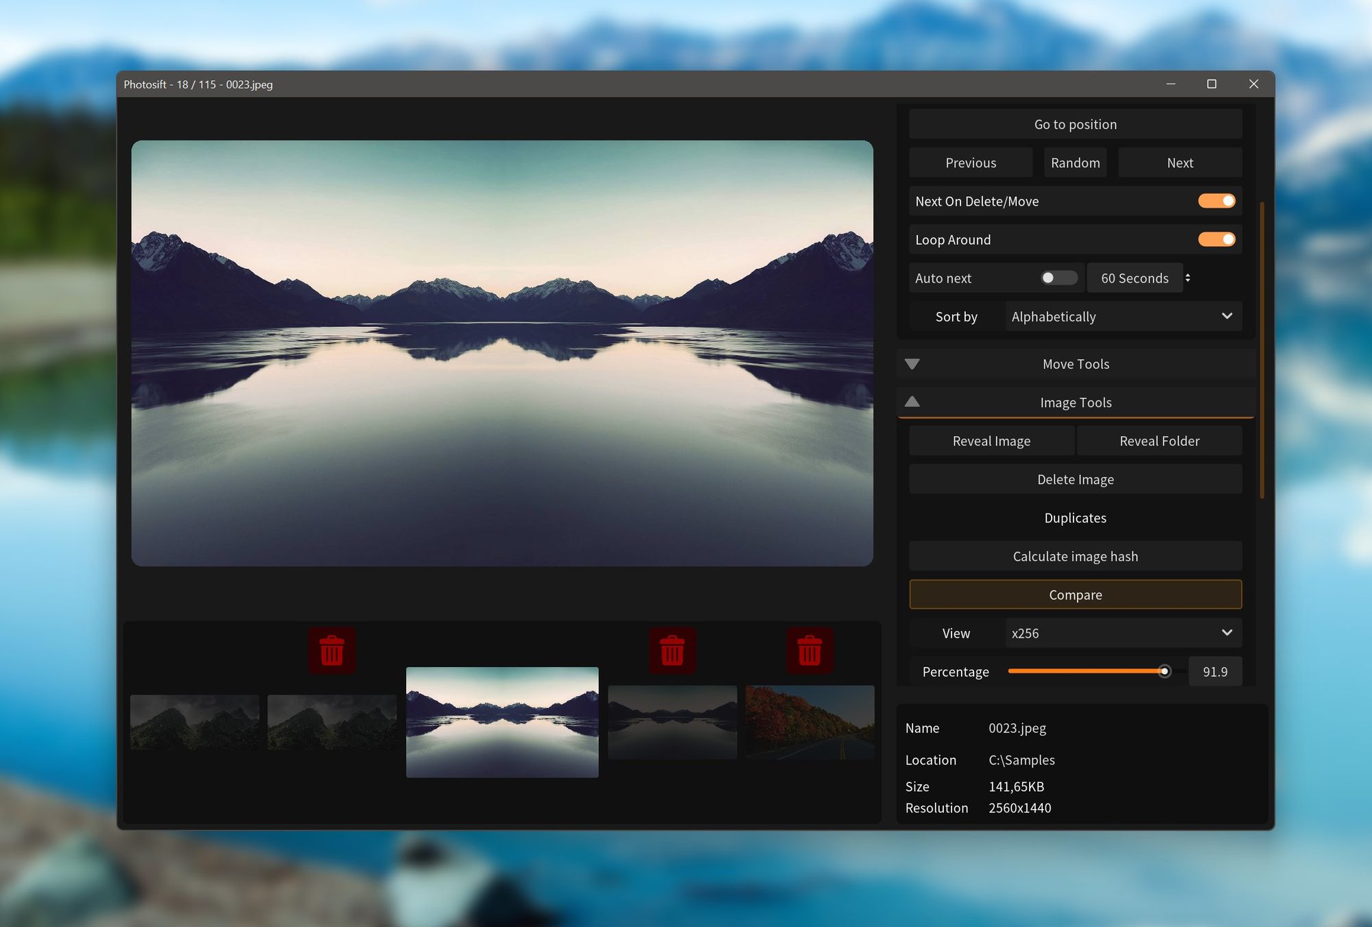Select first dark mountain thumbnail
Image resolution: width=1372 pixels, height=927 pixels.
[x=195, y=722]
